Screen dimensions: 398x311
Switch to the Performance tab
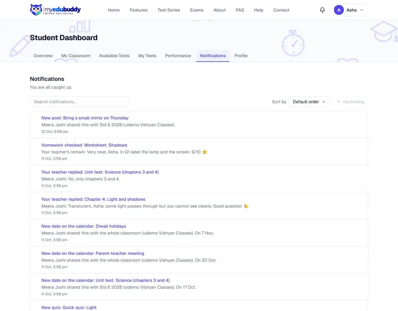[x=178, y=56]
